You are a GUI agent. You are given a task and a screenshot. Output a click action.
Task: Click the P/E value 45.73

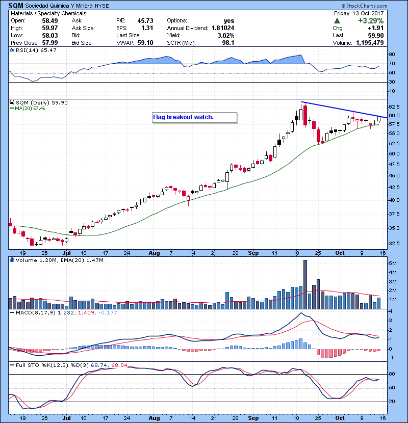tap(145, 21)
